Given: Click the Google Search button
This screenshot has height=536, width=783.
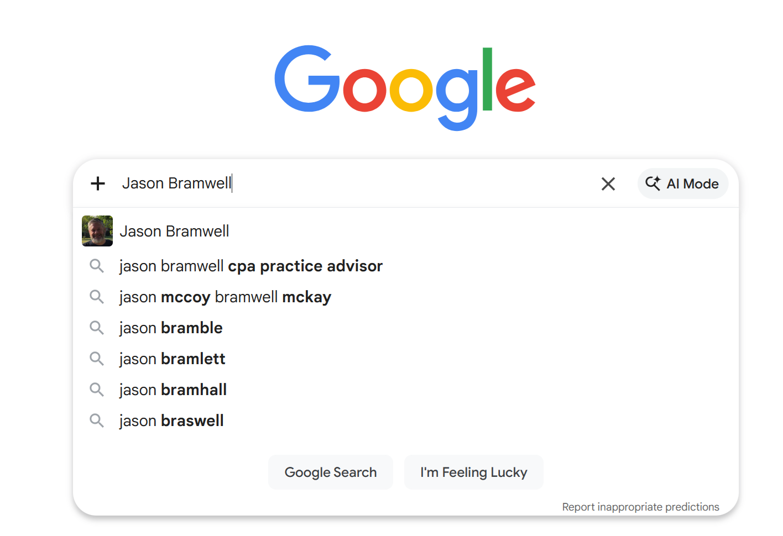Looking at the screenshot, I should 330,472.
